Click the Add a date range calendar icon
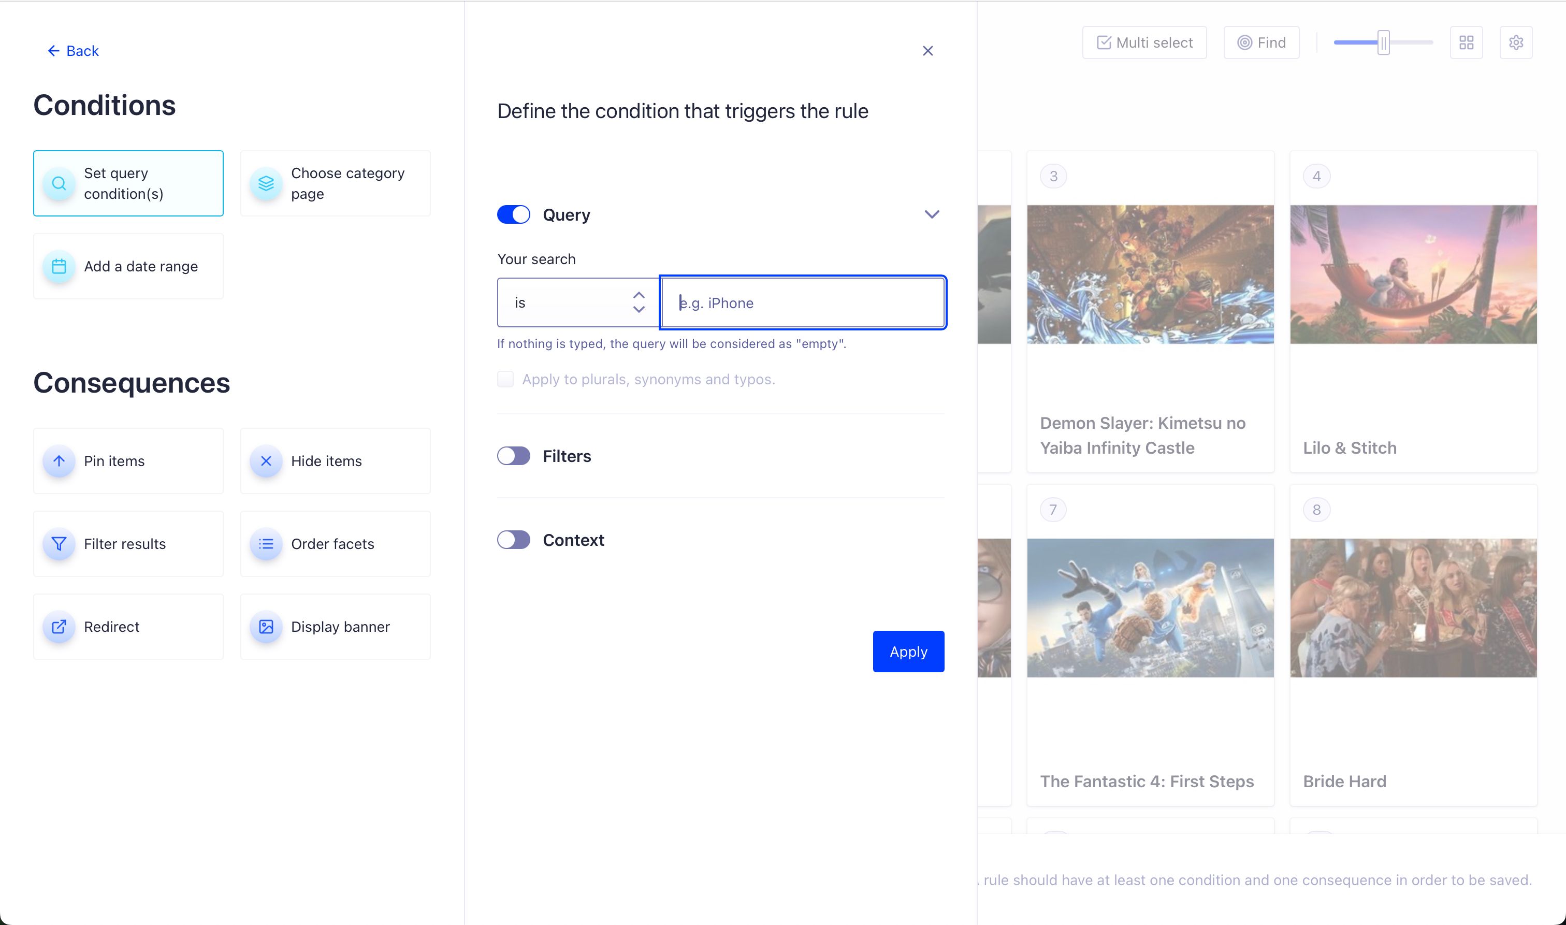The width and height of the screenshot is (1566, 925). pyautogui.click(x=59, y=267)
